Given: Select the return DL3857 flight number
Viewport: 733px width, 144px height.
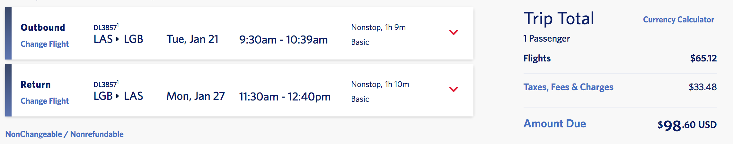Looking at the screenshot, I should 105,85.
